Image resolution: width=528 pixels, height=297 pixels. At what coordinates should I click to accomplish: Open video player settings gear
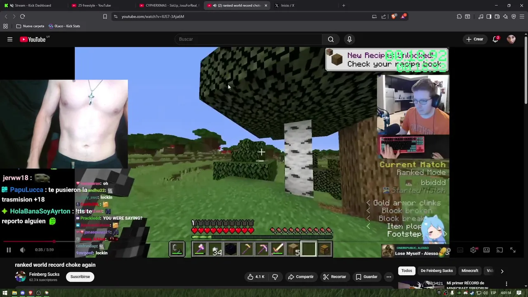tap(473, 250)
